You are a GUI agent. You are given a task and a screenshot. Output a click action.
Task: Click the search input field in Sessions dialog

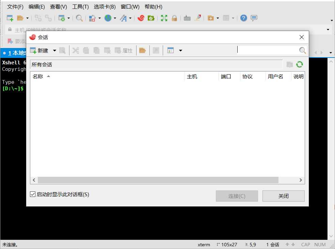(268, 50)
